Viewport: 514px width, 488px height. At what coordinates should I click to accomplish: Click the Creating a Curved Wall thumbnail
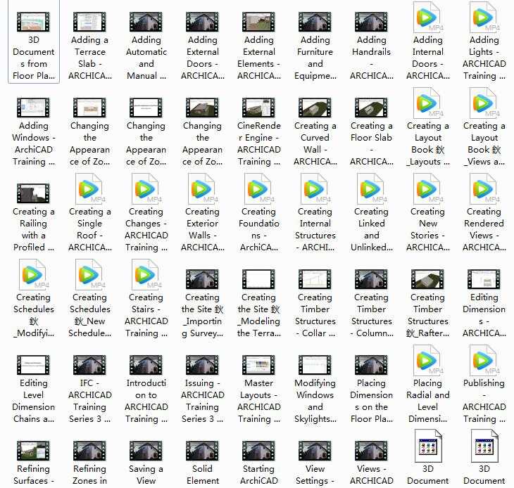click(x=315, y=108)
